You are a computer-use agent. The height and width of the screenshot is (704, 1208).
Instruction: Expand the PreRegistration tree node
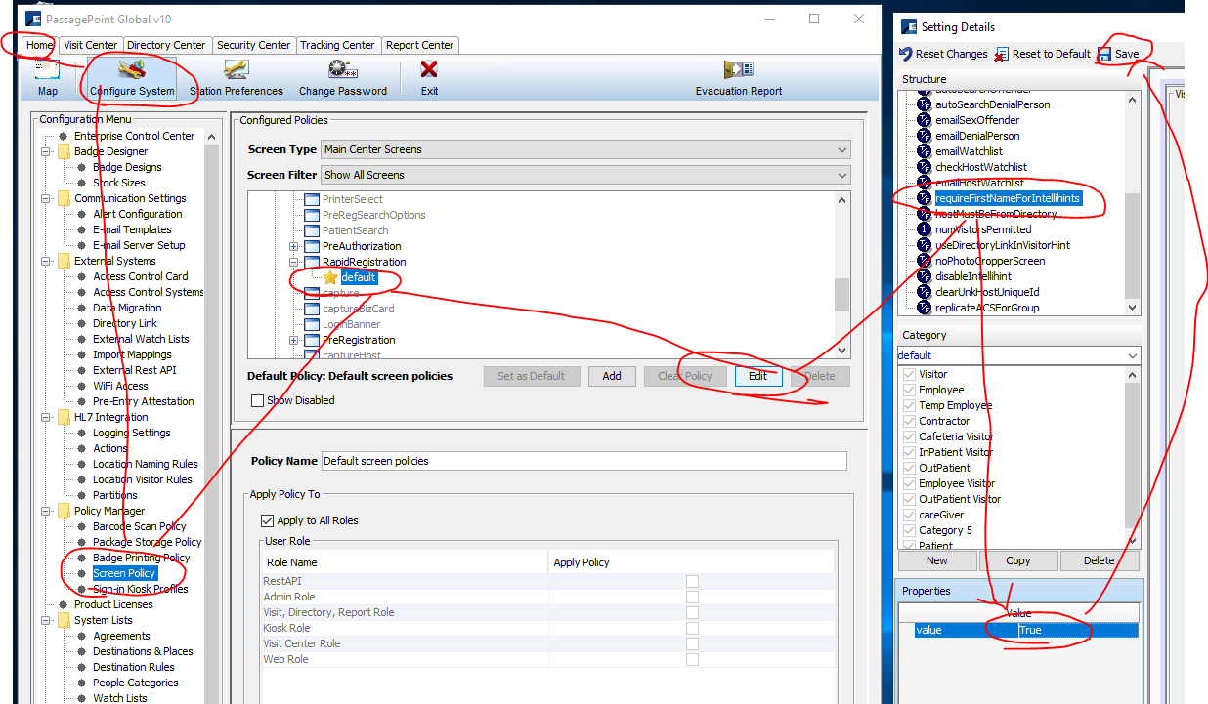tap(293, 340)
